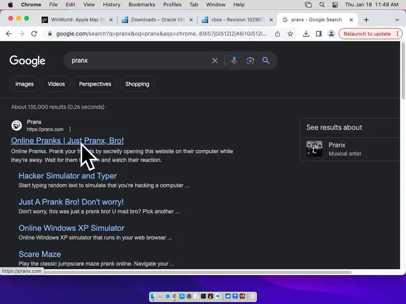Filter results by Images
406x304 pixels.
pyautogui.click(x=24, y=84)
